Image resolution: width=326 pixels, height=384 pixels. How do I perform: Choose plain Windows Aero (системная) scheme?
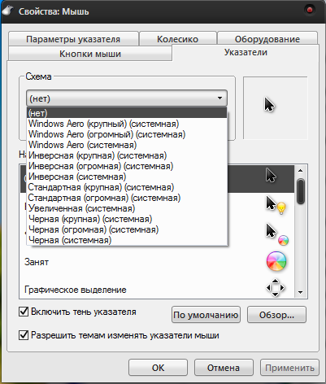tap(127, 145)
